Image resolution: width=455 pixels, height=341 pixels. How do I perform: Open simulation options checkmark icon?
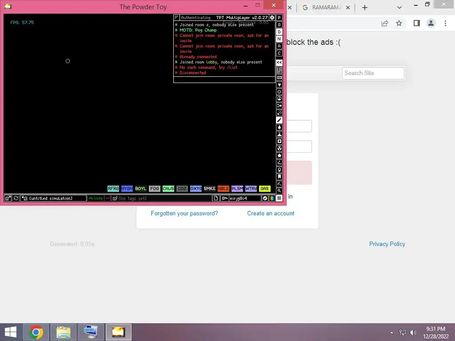coord(265,198)
